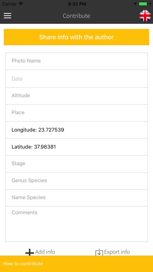Select the Stage field
The image size is (153, 272).
click(x=76, y=164)
